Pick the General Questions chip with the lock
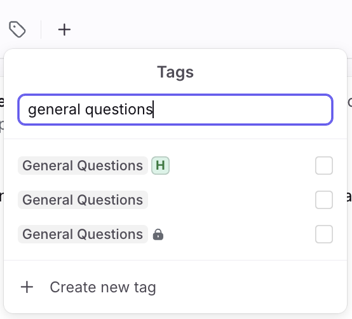 (83, 234)
